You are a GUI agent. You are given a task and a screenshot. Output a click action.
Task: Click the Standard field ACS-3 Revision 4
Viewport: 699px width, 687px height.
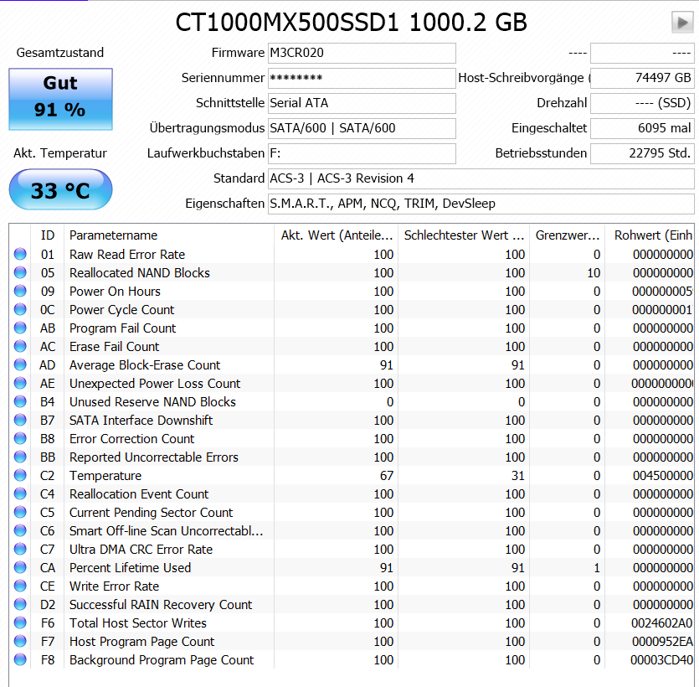[481, 178]
